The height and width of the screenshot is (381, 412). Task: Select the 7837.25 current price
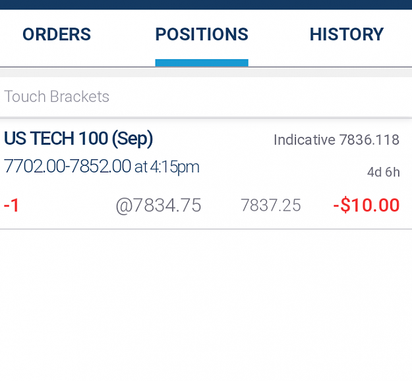pyautogui.click(x=271, y=205)
